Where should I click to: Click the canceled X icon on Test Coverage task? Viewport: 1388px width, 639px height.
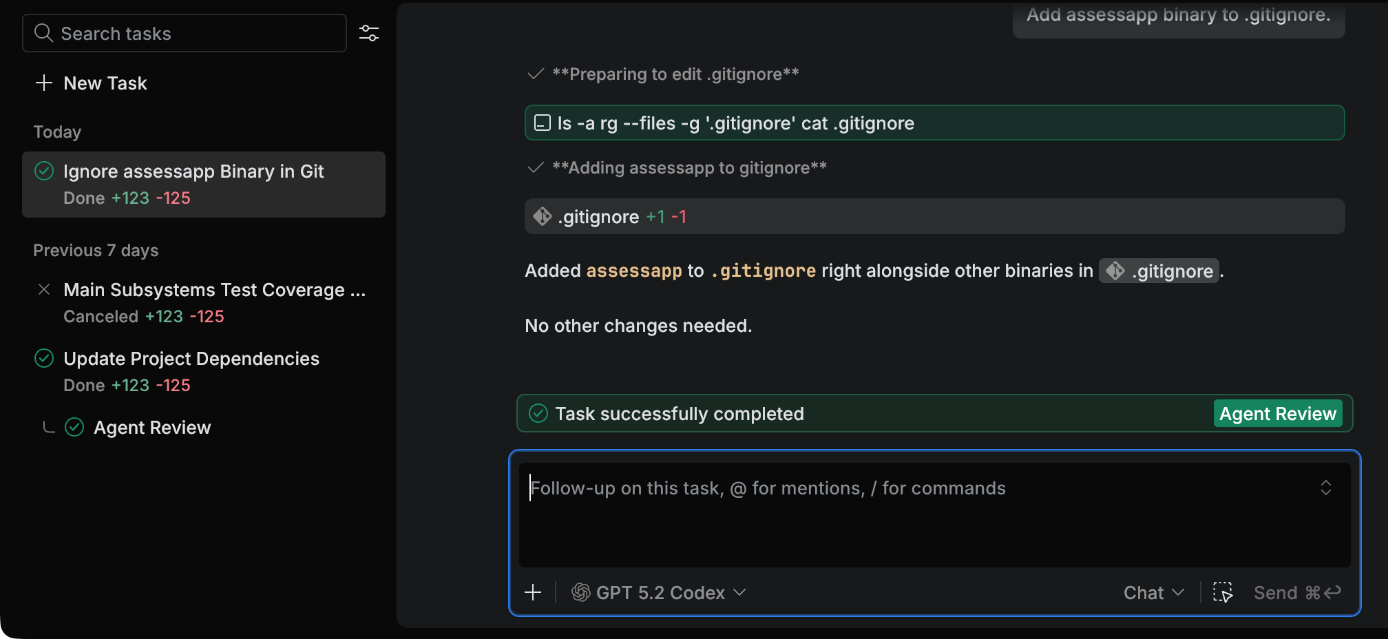pos(44,289)
